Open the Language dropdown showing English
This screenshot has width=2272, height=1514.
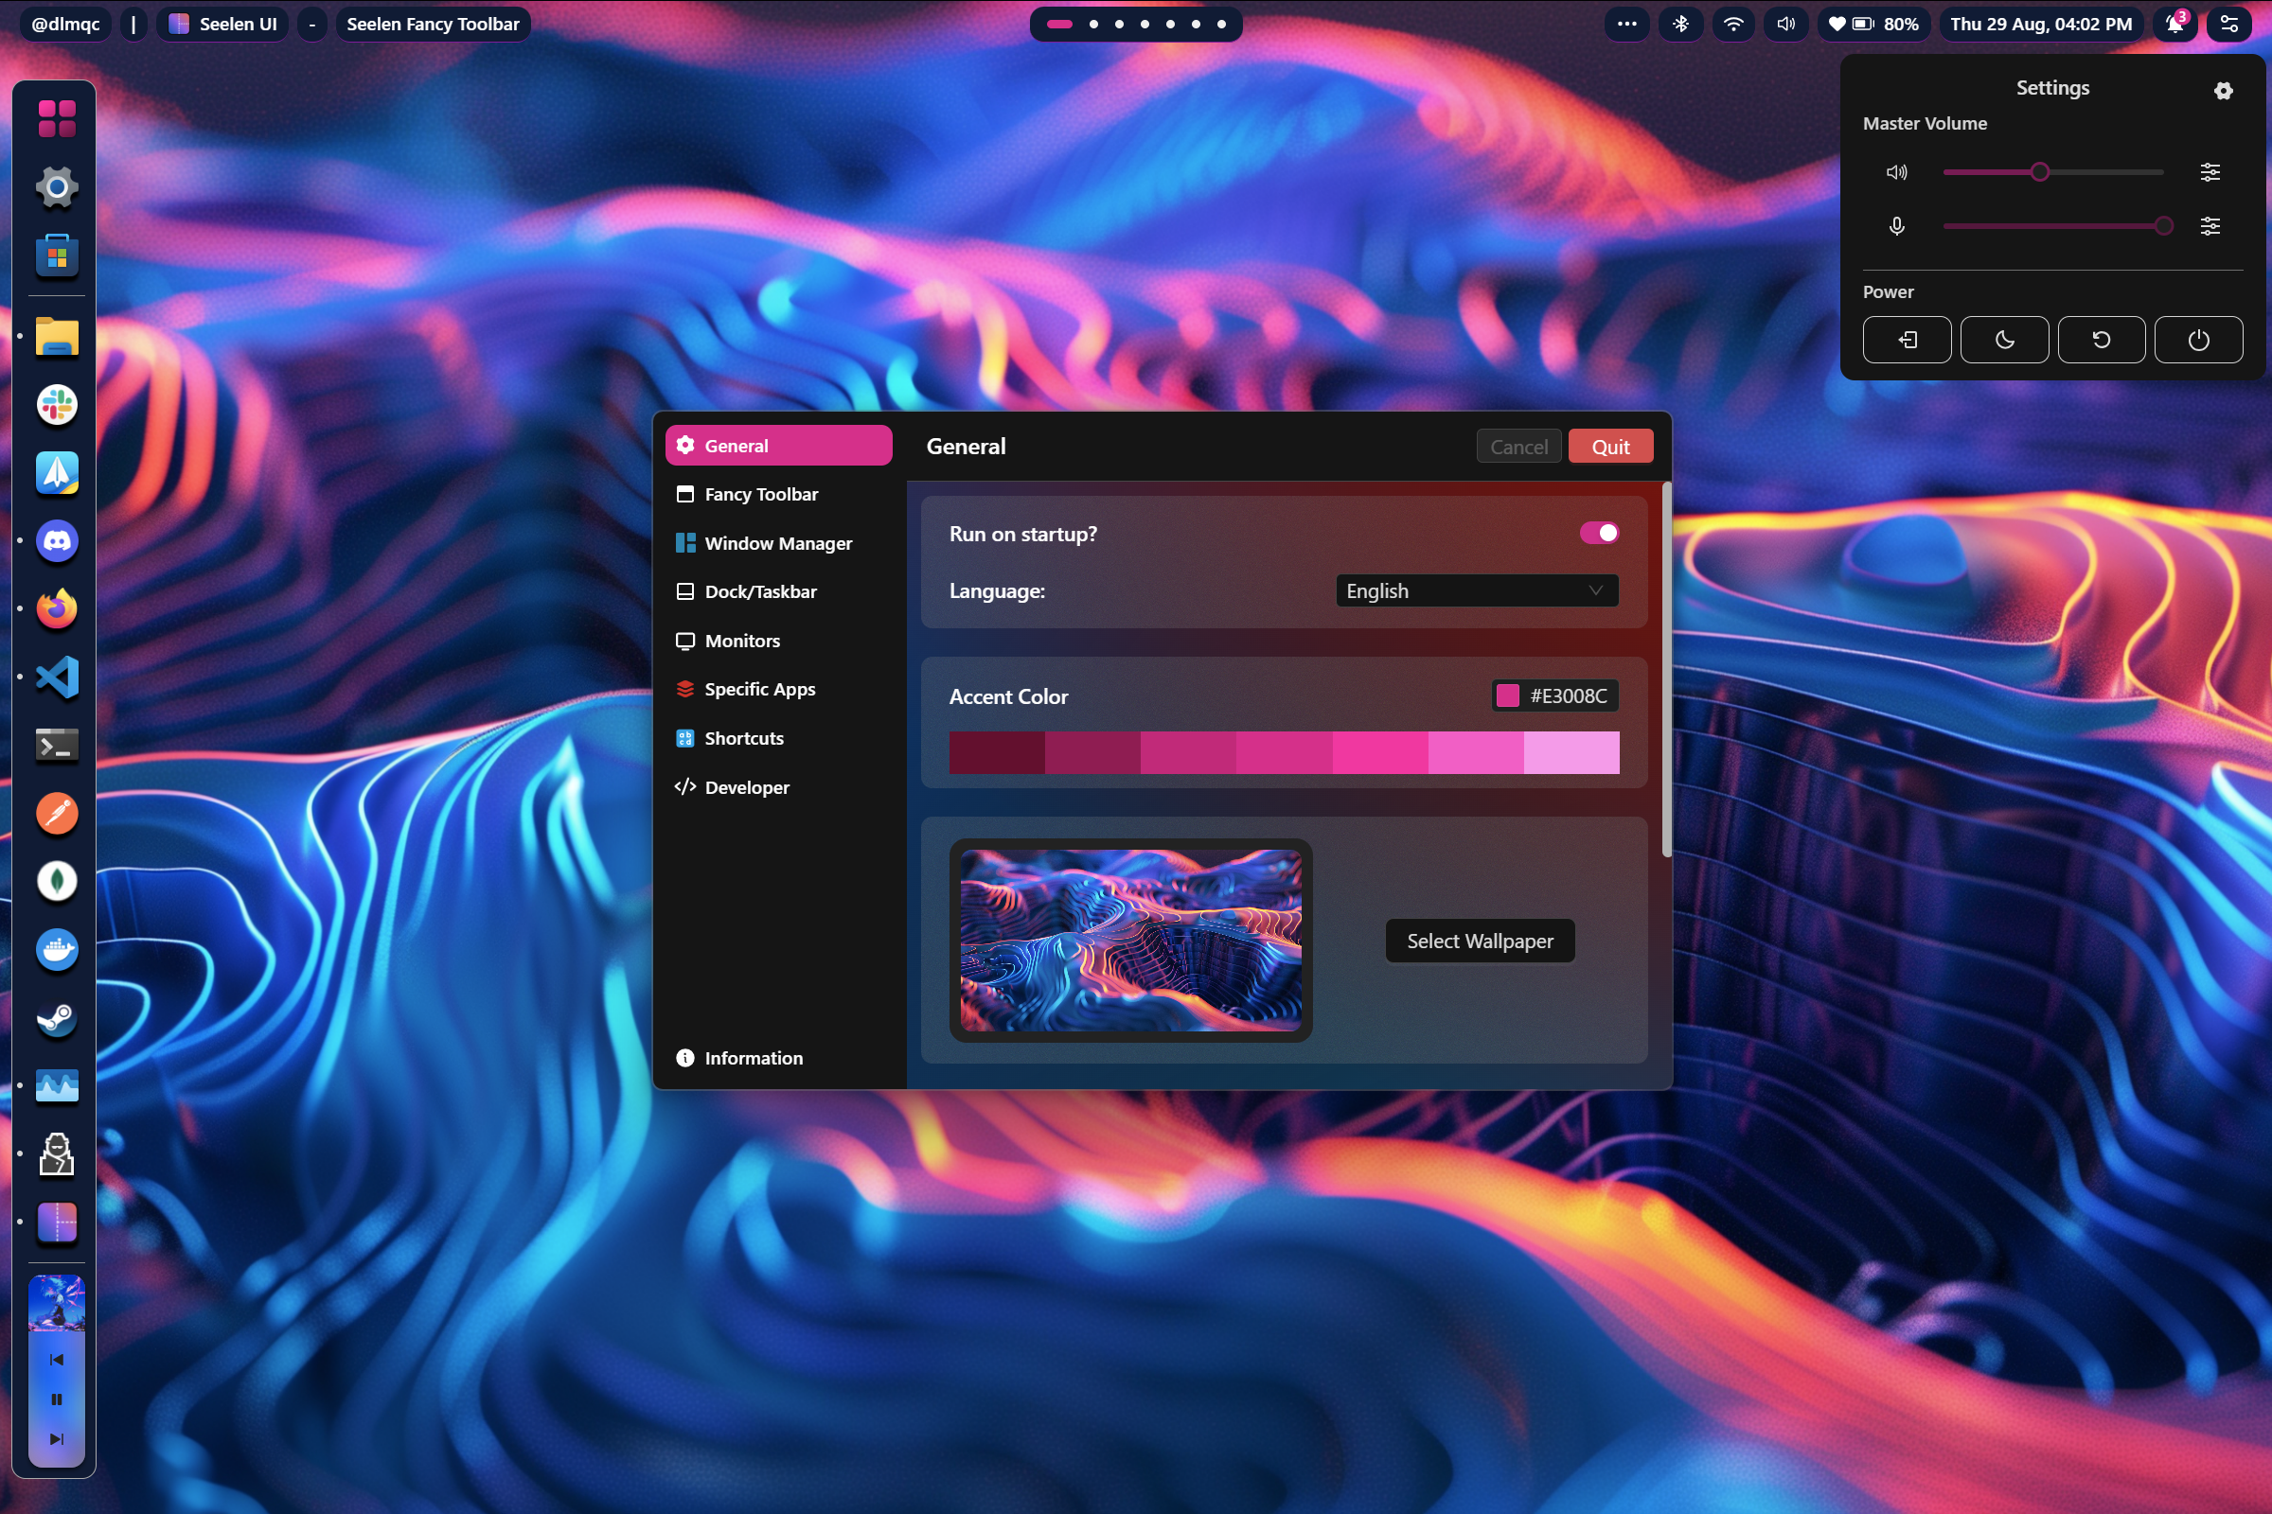pyautogui.click(x=1477, y=590)
